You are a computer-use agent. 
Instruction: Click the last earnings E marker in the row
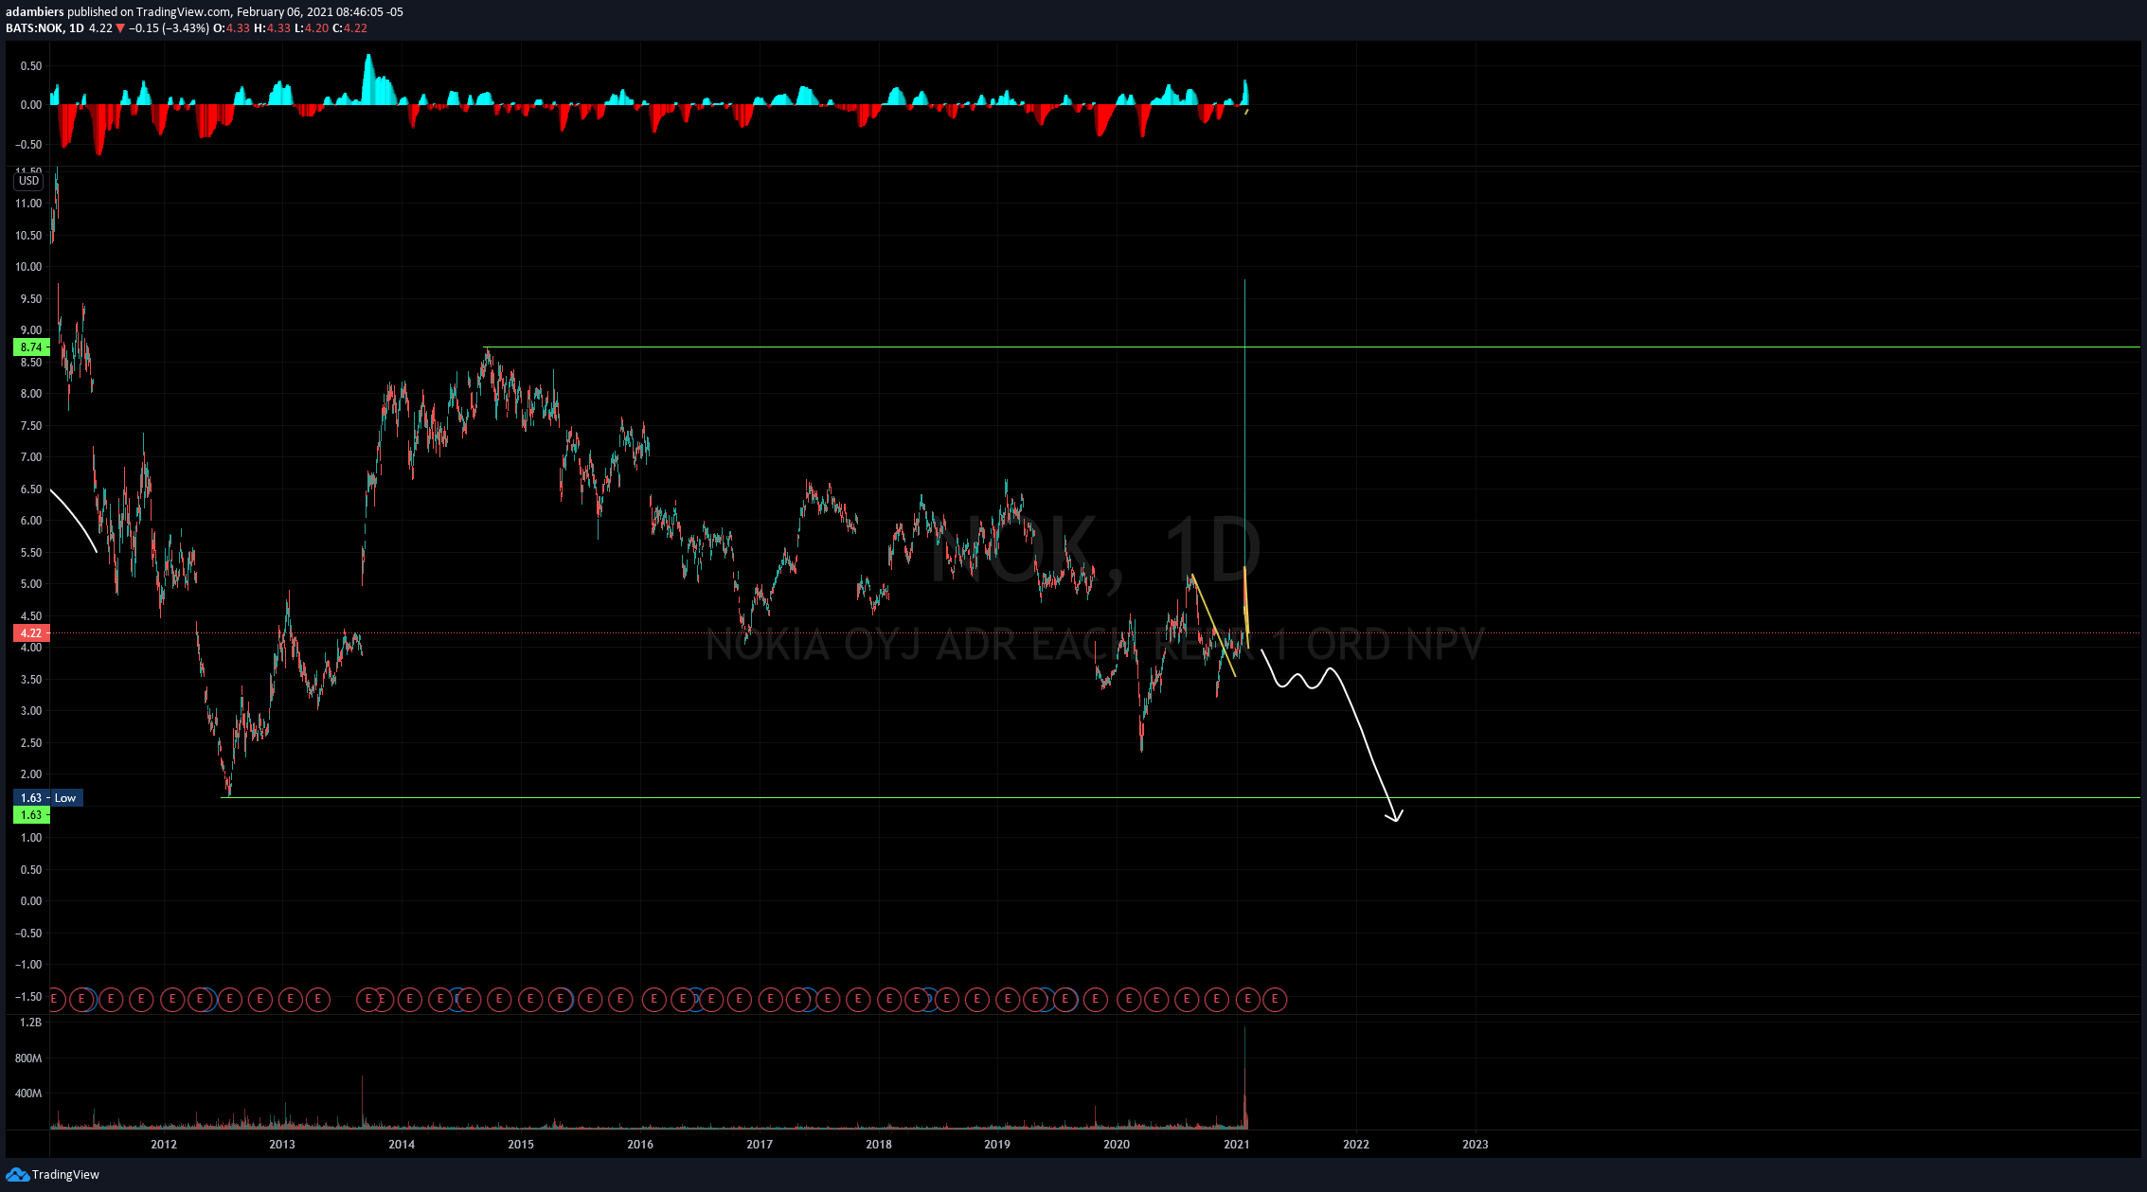(x=1275, y=999)
